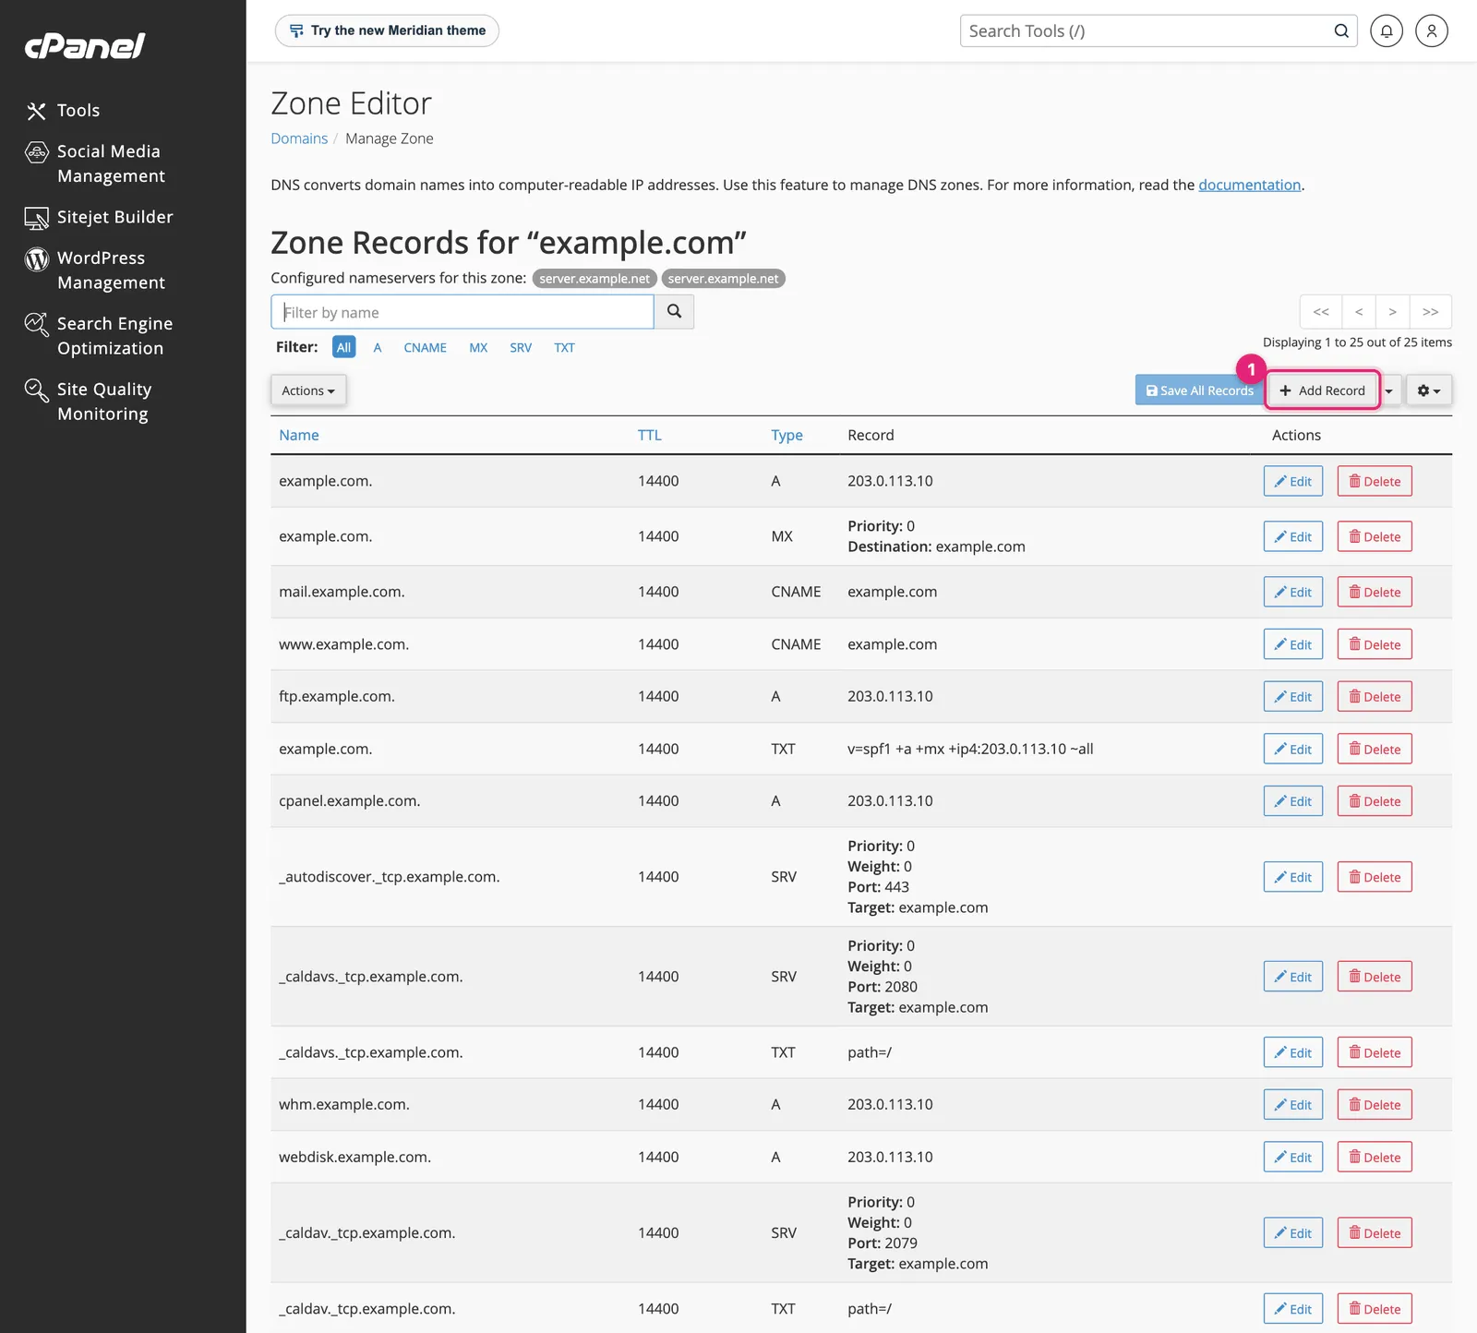Image resolution: width=1477 pixels, height=1333 pixels.
Task: Go to the first page of records
Action: [1321, 311]
